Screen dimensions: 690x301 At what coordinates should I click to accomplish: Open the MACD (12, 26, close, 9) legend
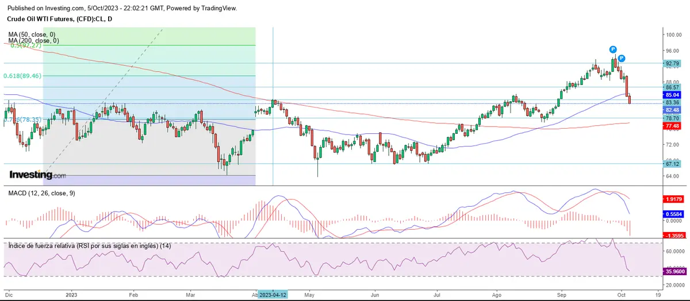(41, 193)
